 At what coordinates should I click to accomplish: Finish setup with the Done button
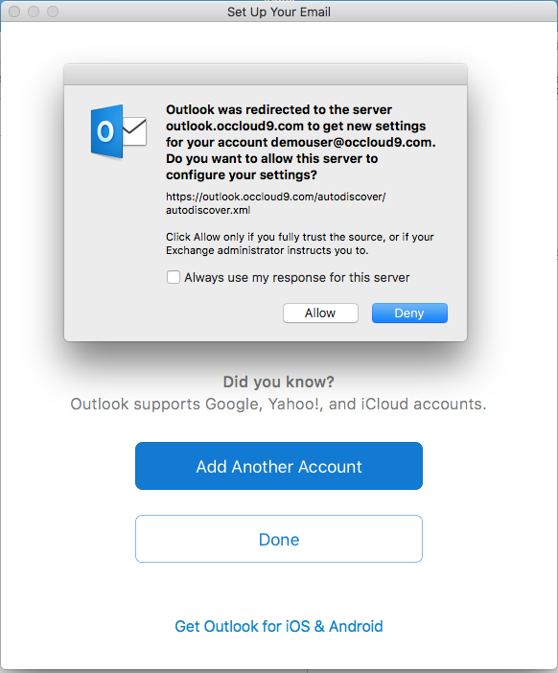(x=279, y=539)
